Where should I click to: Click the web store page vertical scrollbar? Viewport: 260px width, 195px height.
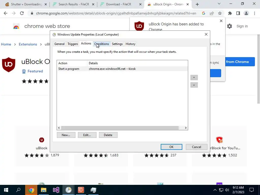click(258, 69)
